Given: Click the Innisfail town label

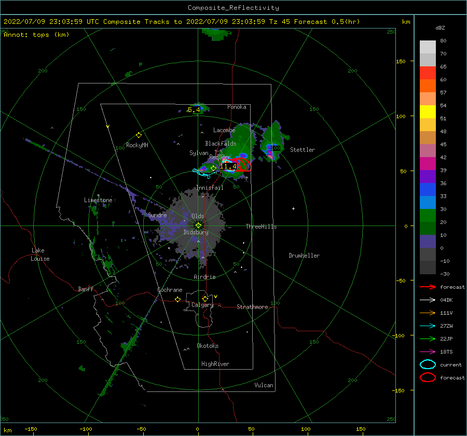Looking at the screenshot, I should (210, 188).
